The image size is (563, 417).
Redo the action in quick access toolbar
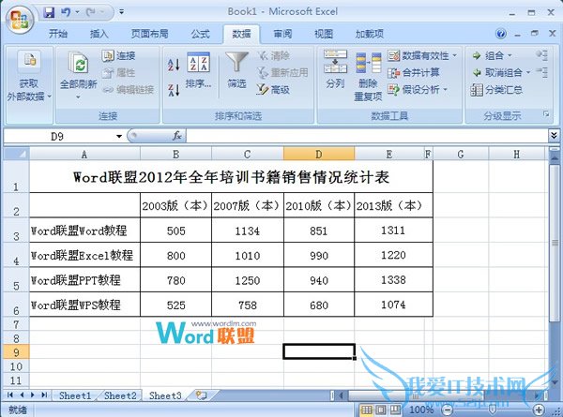pyautogui.click(x=90, y=12)
